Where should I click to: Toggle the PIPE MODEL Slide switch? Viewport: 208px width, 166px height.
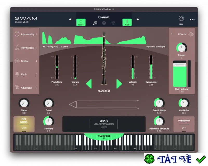tap(24, 124)
